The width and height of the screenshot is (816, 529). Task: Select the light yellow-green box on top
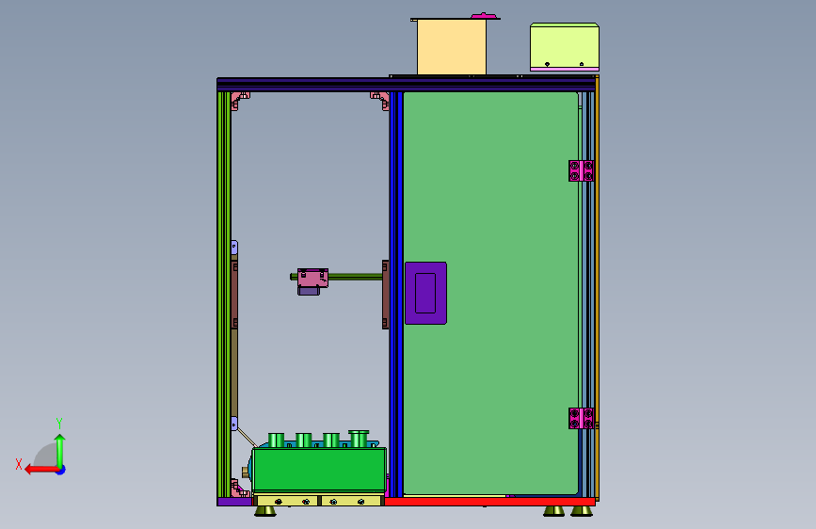tap(565, 45)
